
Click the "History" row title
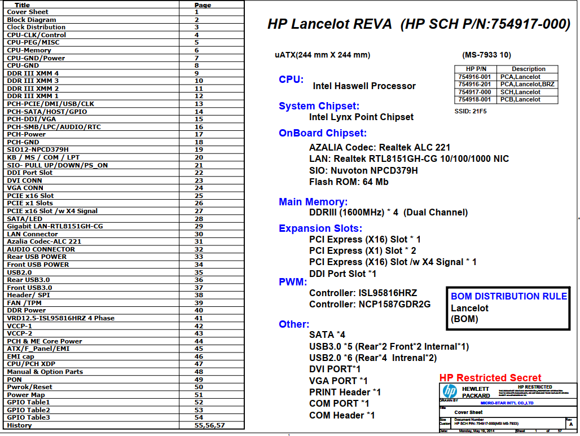(x=19, y=425)
